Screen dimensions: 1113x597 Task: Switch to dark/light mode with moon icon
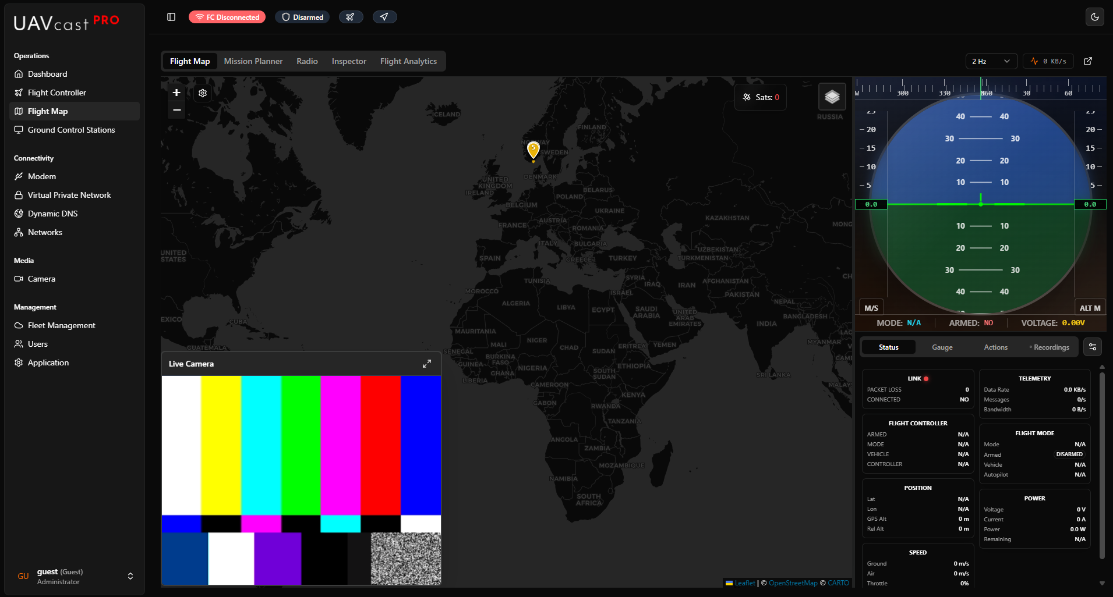tap(1096, 17)
